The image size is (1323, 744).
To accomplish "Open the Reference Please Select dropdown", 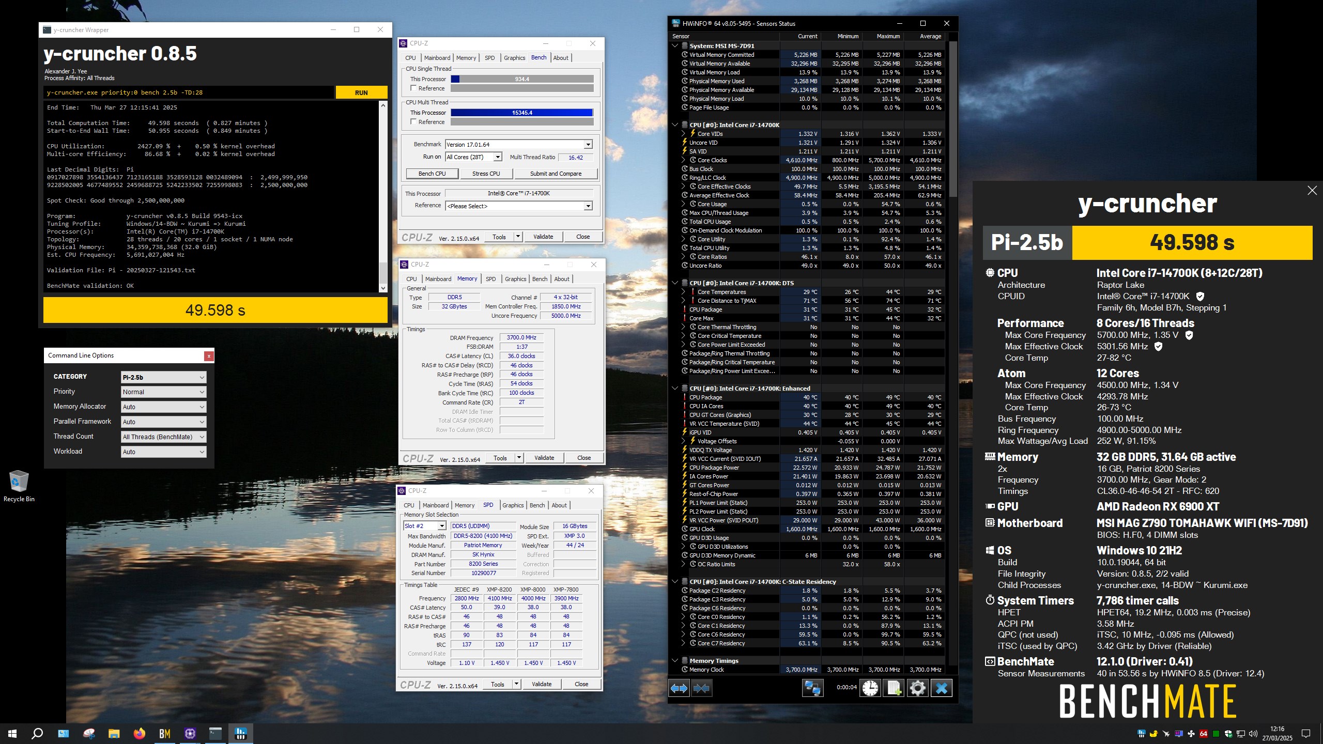I will click(519, 206).
